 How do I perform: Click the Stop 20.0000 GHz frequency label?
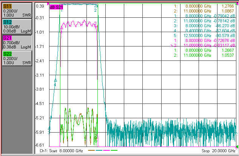[219, 151]
